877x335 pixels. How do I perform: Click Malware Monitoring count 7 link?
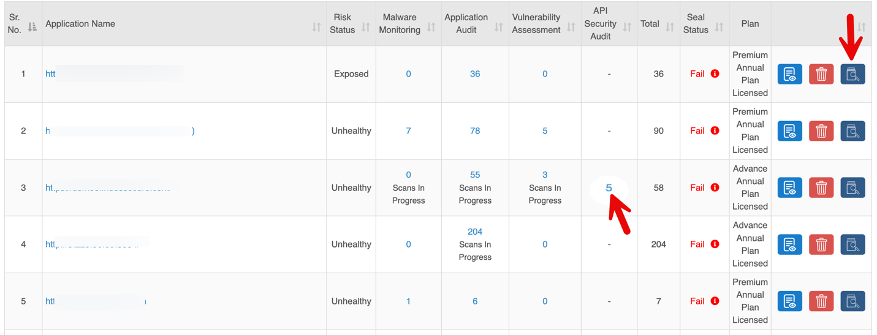(x=408, y=131)
